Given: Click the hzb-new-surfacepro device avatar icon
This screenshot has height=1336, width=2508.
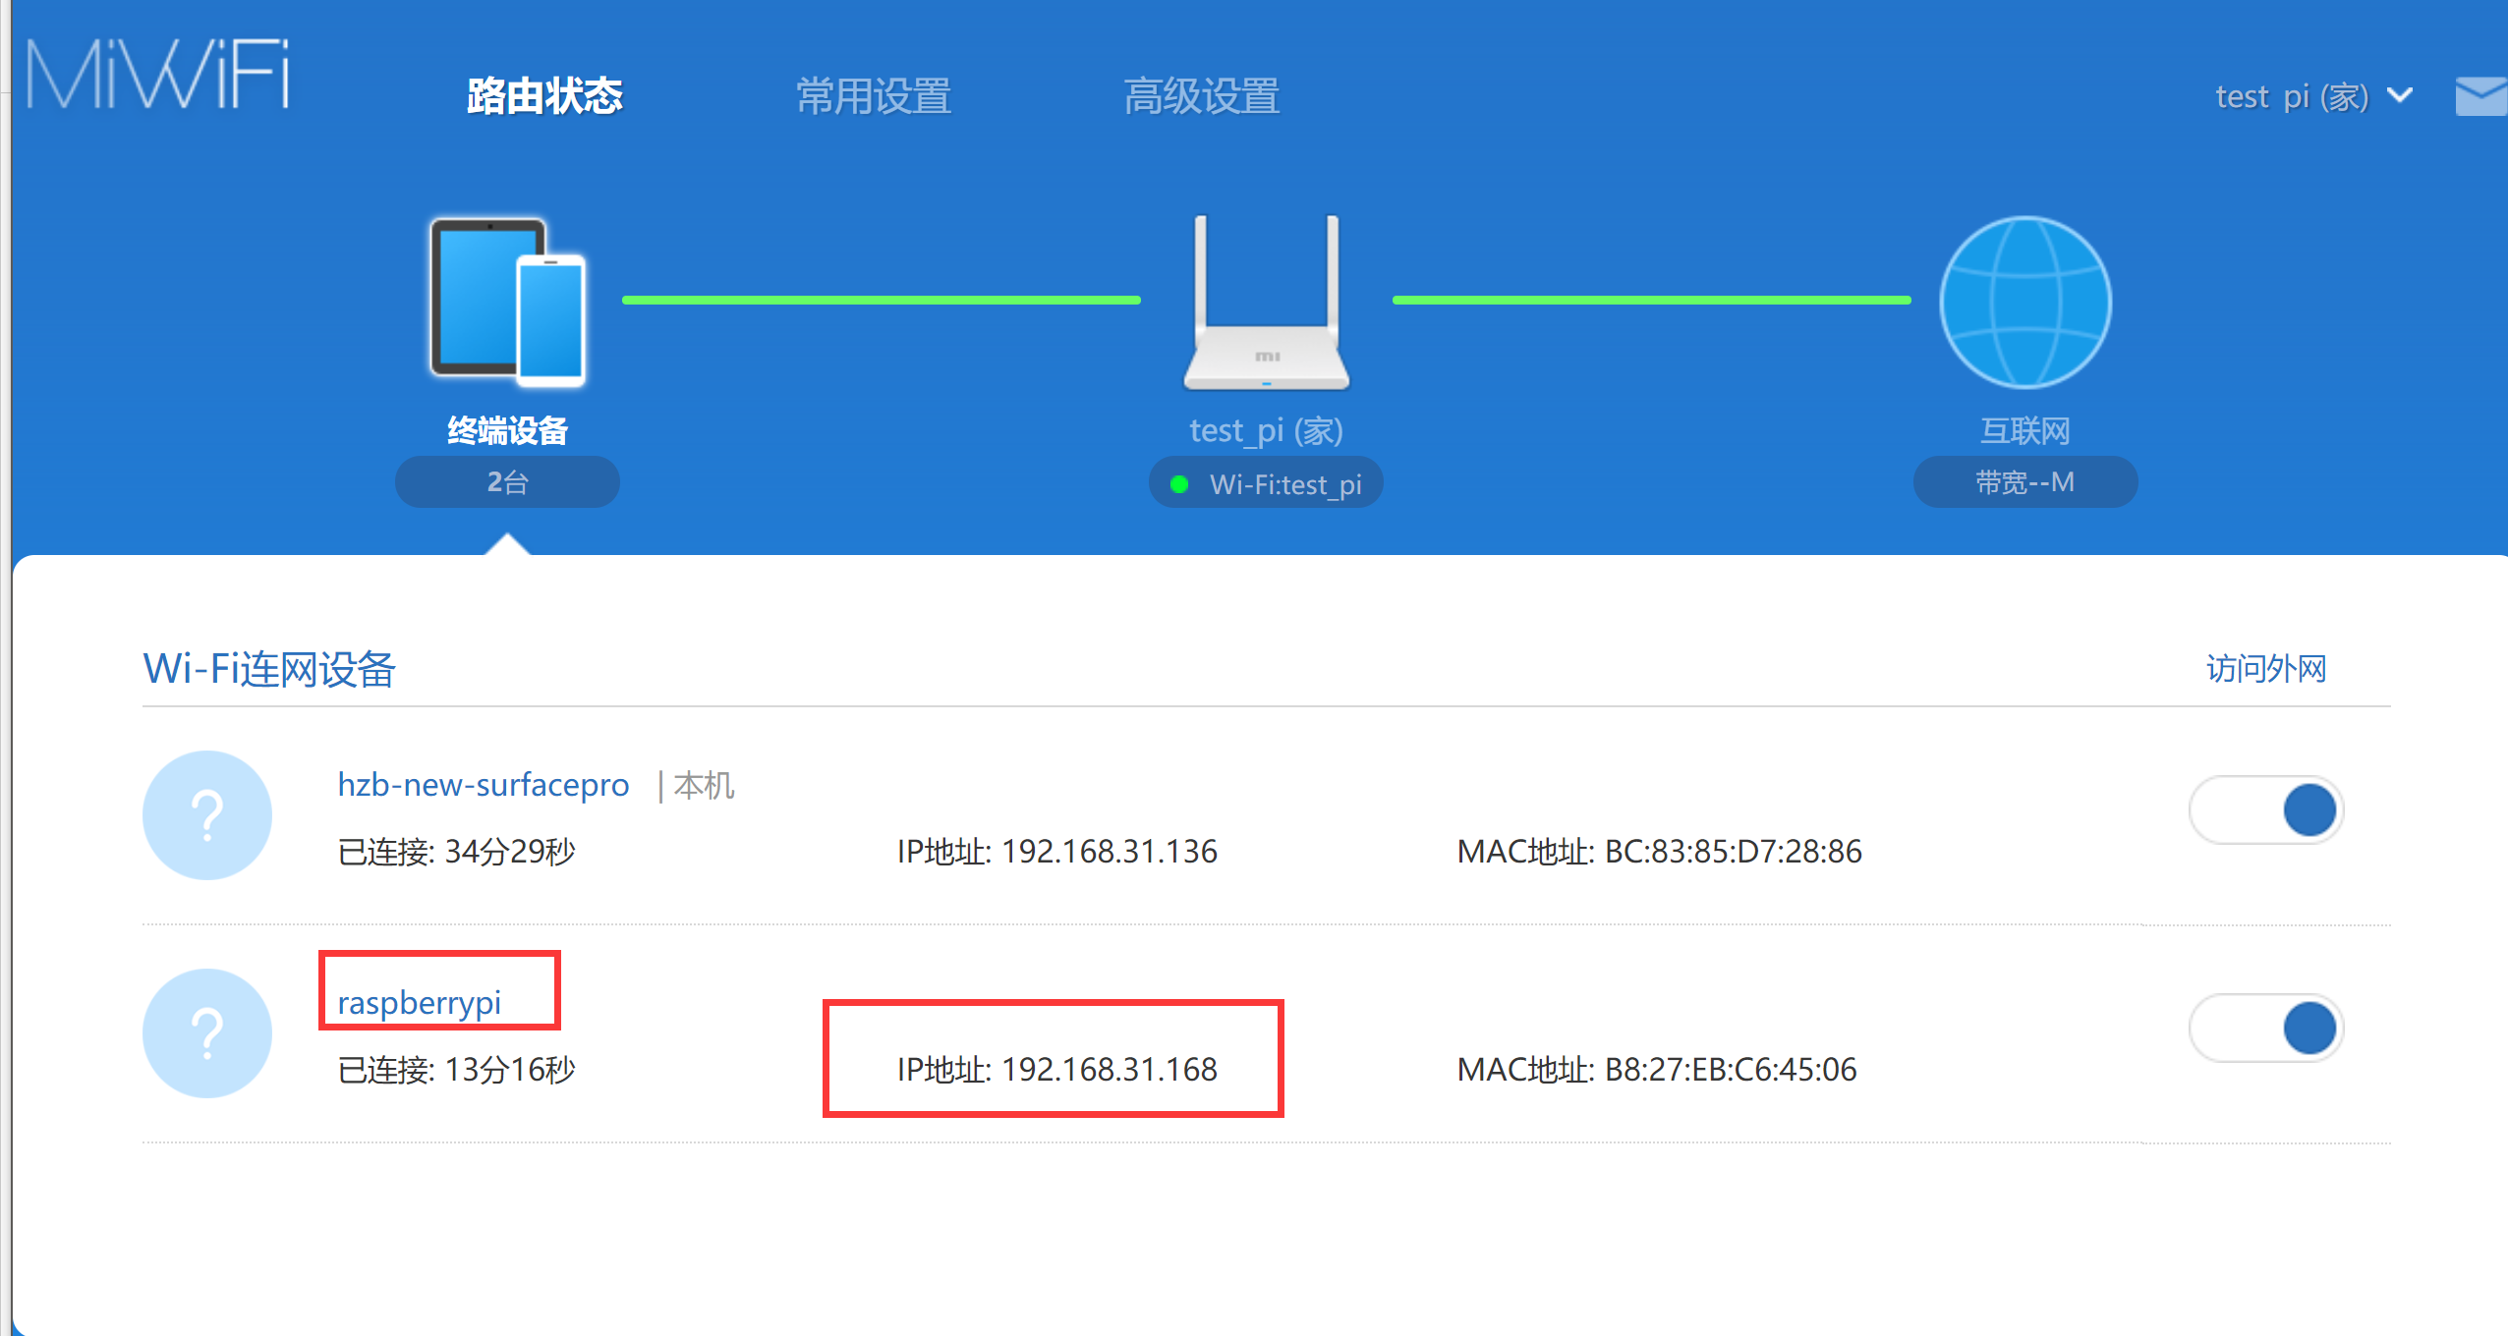Looking at the screenshot, I should click(207, 815).
